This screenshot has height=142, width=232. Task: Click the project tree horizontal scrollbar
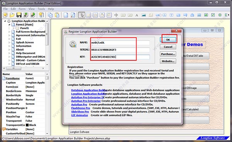24,68
